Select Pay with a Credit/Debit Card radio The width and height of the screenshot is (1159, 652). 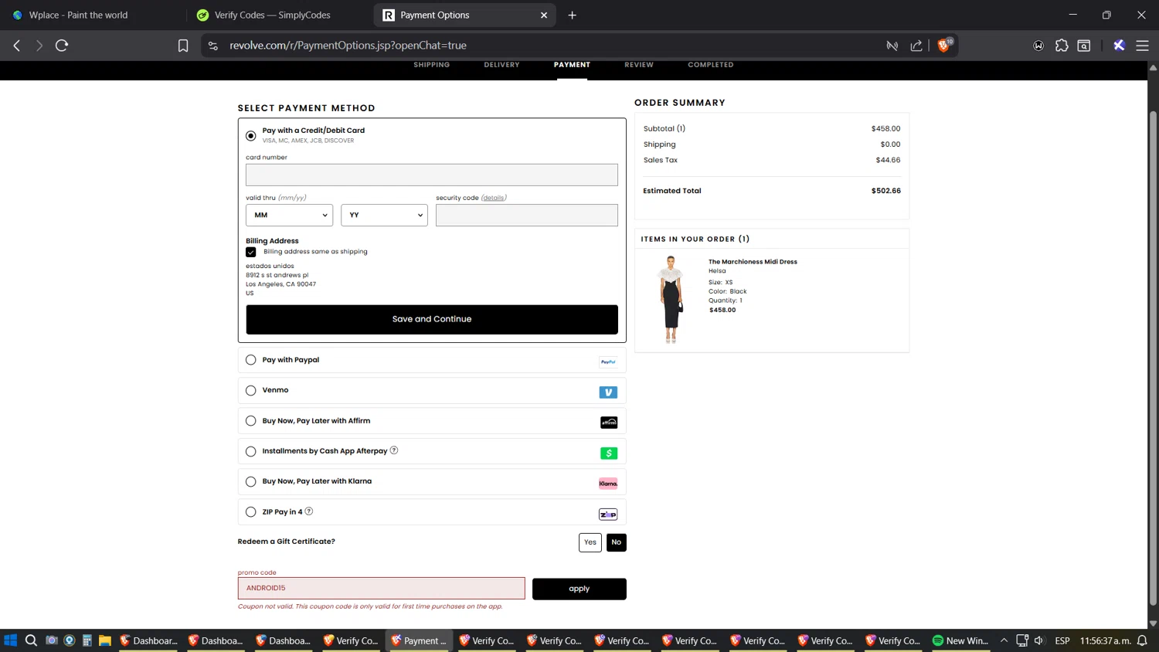point(251,136)
